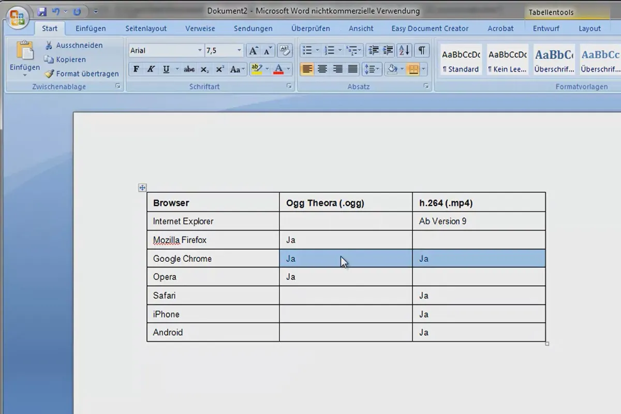The width and height of the screenshot is (621, 414).
Task: Toggle bold (F) formatting
Action: [x=136, y=69]
